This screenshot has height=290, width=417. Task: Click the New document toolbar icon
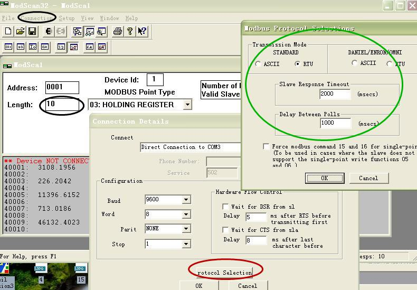pyautogui.click(x=8, y=32)
